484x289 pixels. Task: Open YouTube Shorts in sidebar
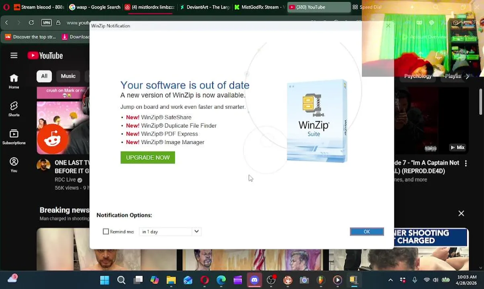coord(14,109)
